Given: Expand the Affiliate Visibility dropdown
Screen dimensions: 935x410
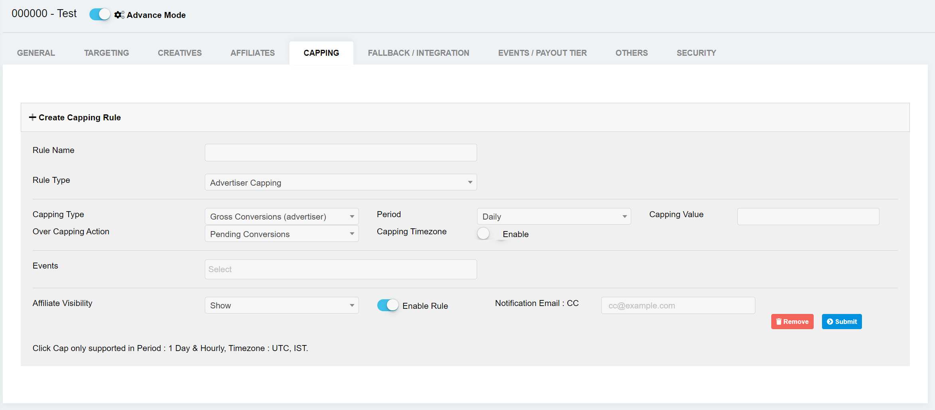Looking at the screenshot, I should (281, 306).
